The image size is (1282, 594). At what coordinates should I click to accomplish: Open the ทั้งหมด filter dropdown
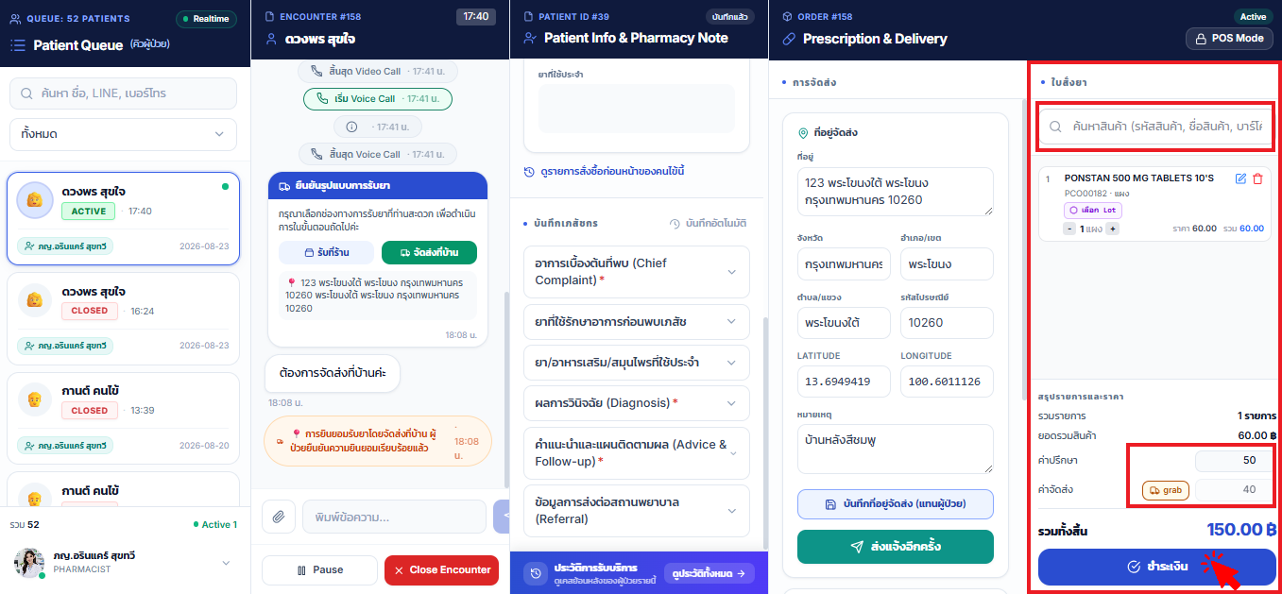tap(123, 134)
